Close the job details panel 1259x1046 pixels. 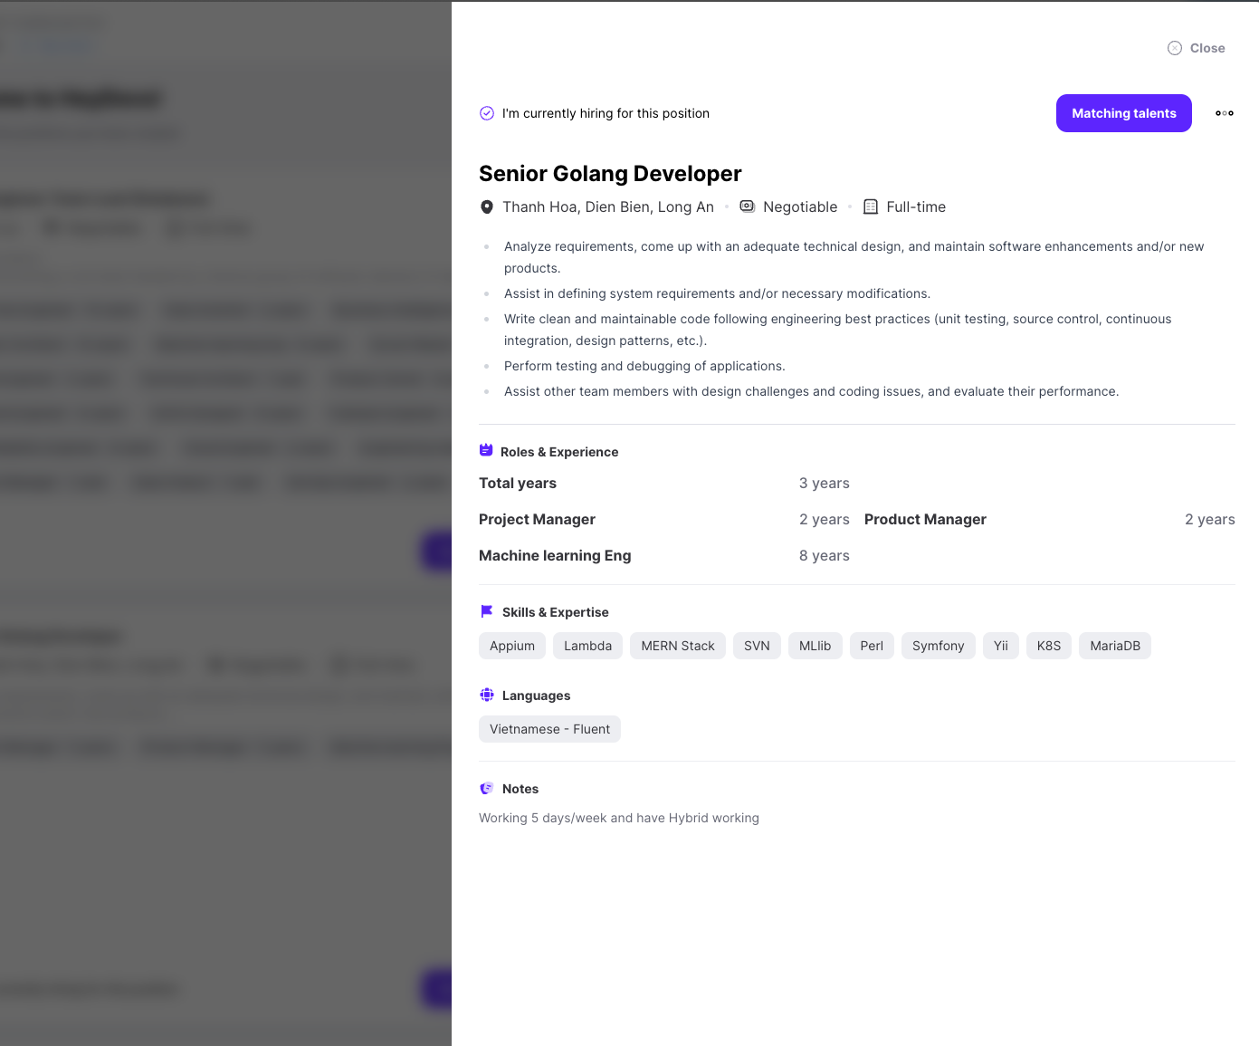[1197, 48]
